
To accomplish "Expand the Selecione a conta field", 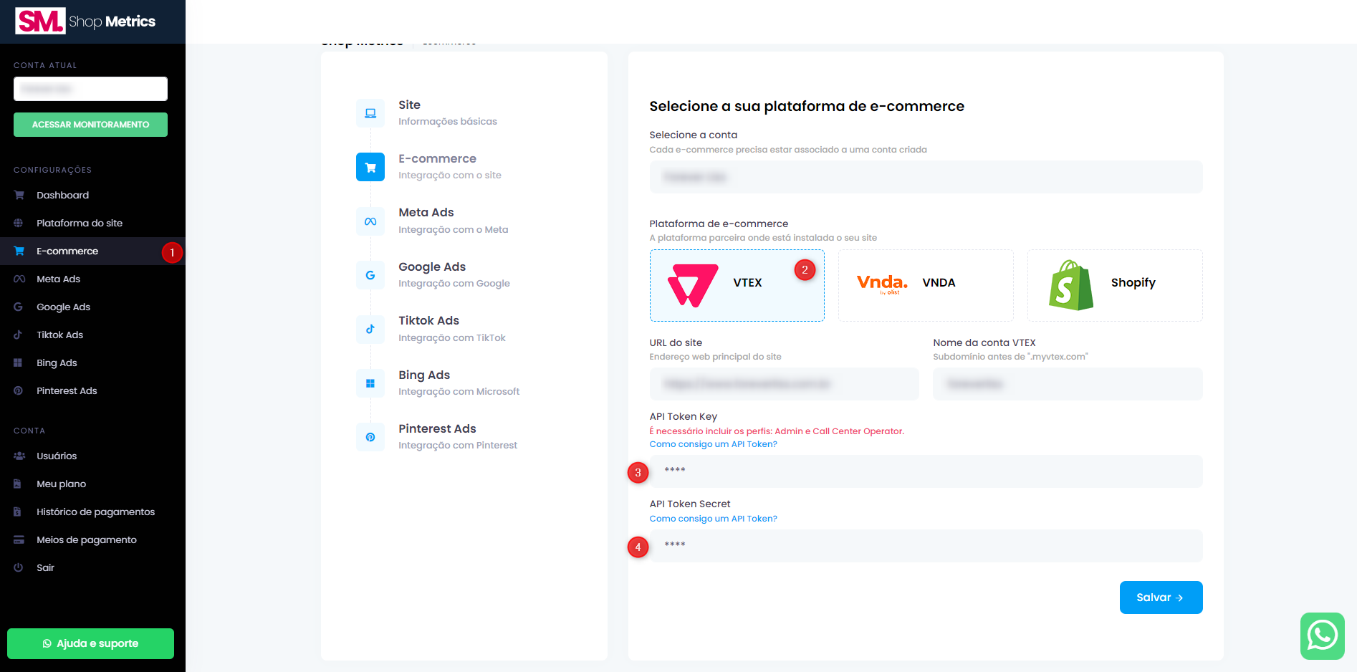I will click(x=925, y=177).
